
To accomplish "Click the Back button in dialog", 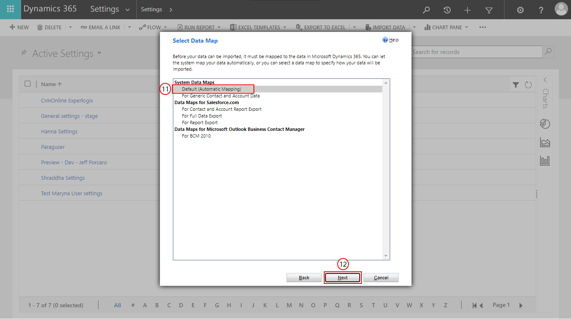I will coord(304,278).
